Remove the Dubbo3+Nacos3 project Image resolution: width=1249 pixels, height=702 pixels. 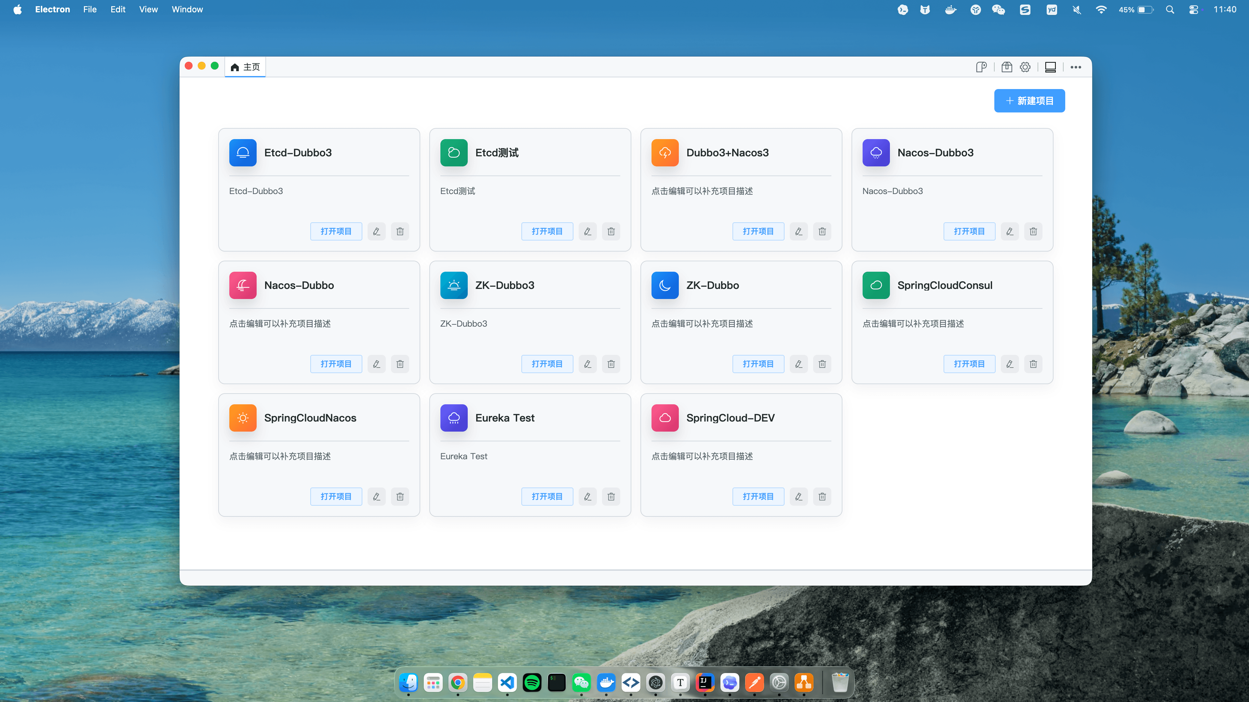tap(822, 231)
